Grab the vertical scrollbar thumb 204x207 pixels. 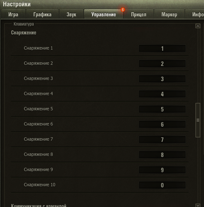click(x=198, y=120)
